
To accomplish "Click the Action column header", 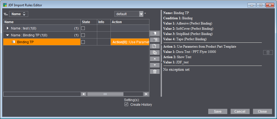I will click(129, 22).
